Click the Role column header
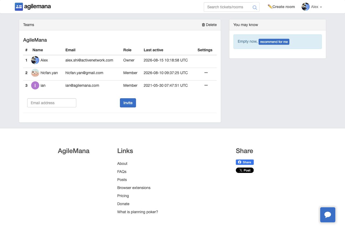345x232 pixels. click(127, 50)
